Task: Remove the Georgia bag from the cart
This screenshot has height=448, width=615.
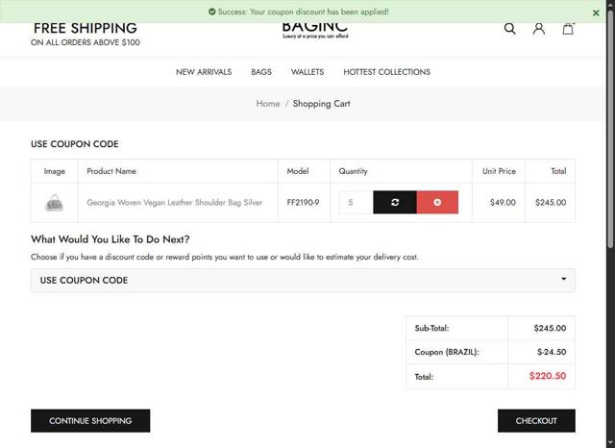Action: 437,202
